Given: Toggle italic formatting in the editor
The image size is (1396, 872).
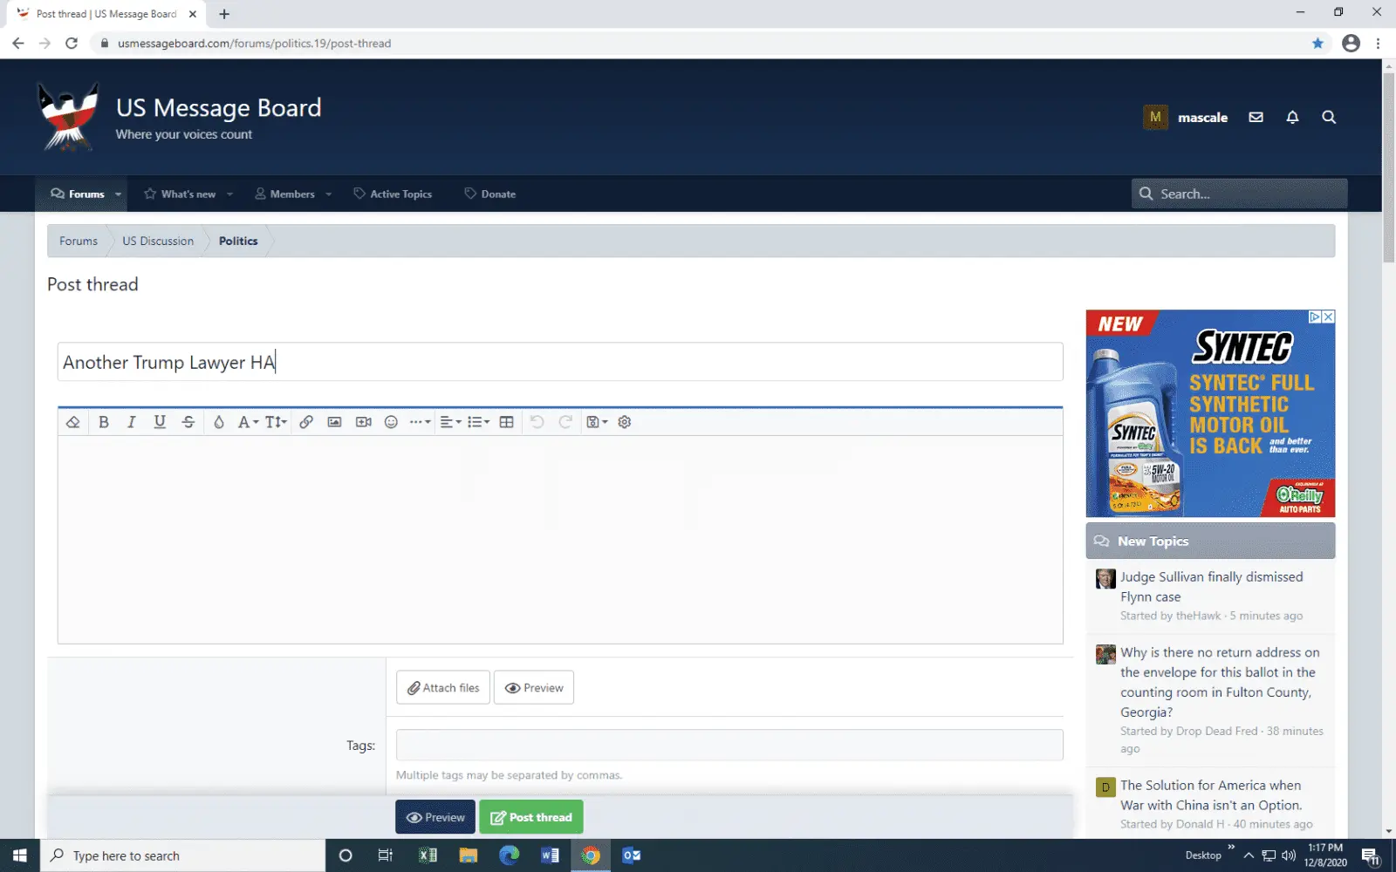Looking at the screenshot, I should (x=132, y=422).
